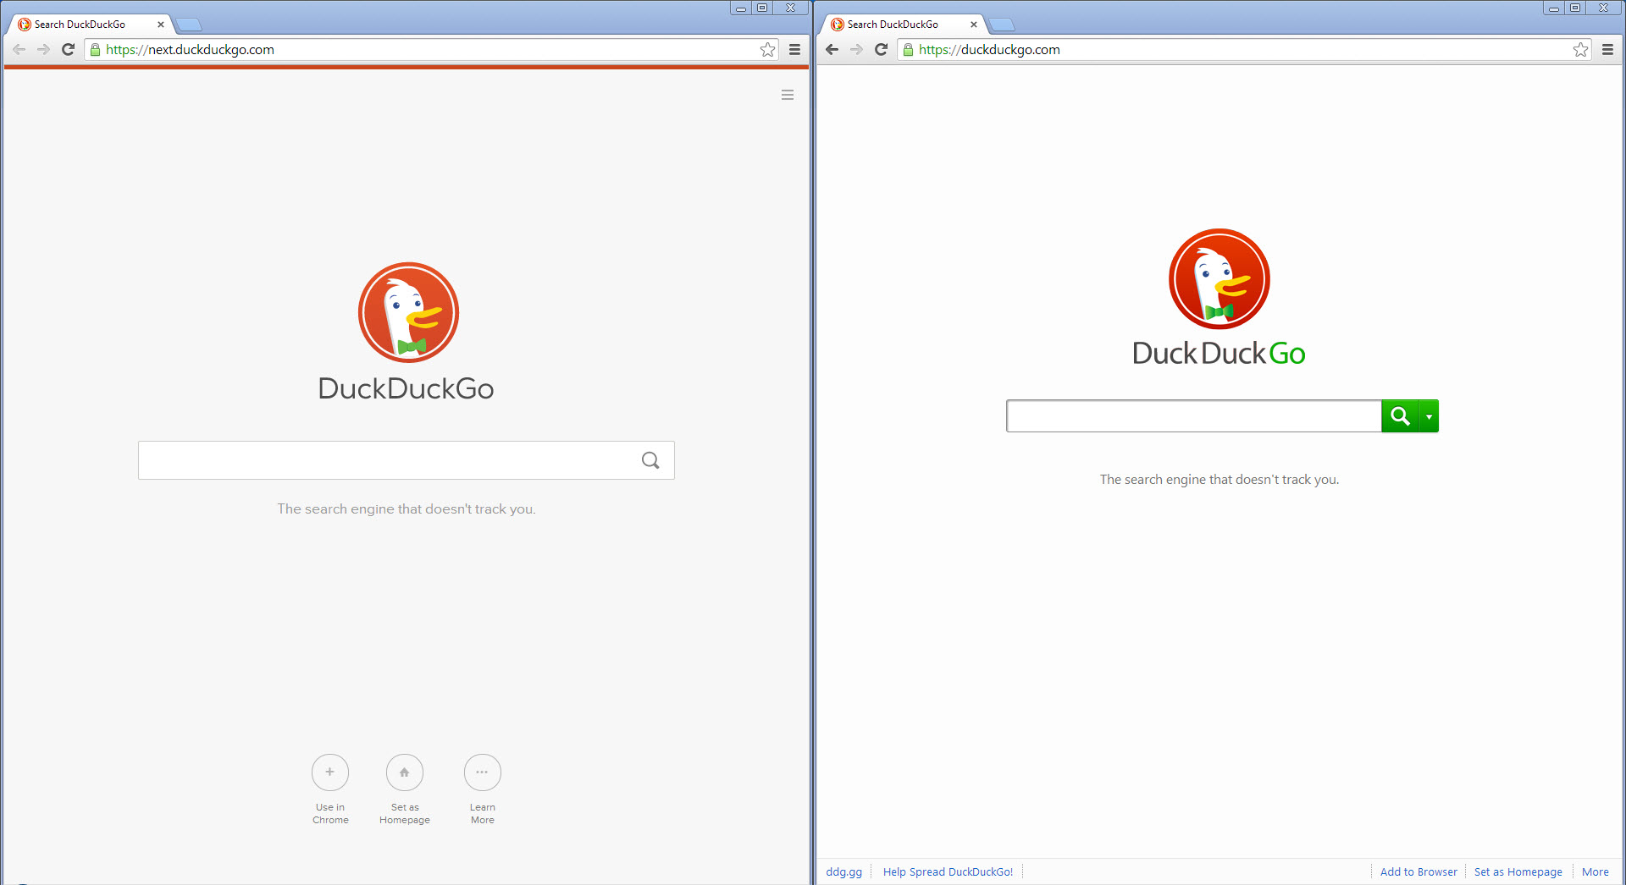This screenshot has width=1626, height=885.
Task: Click the DuckDuckGo duck logo on right page
Action: pos(1219,278)
